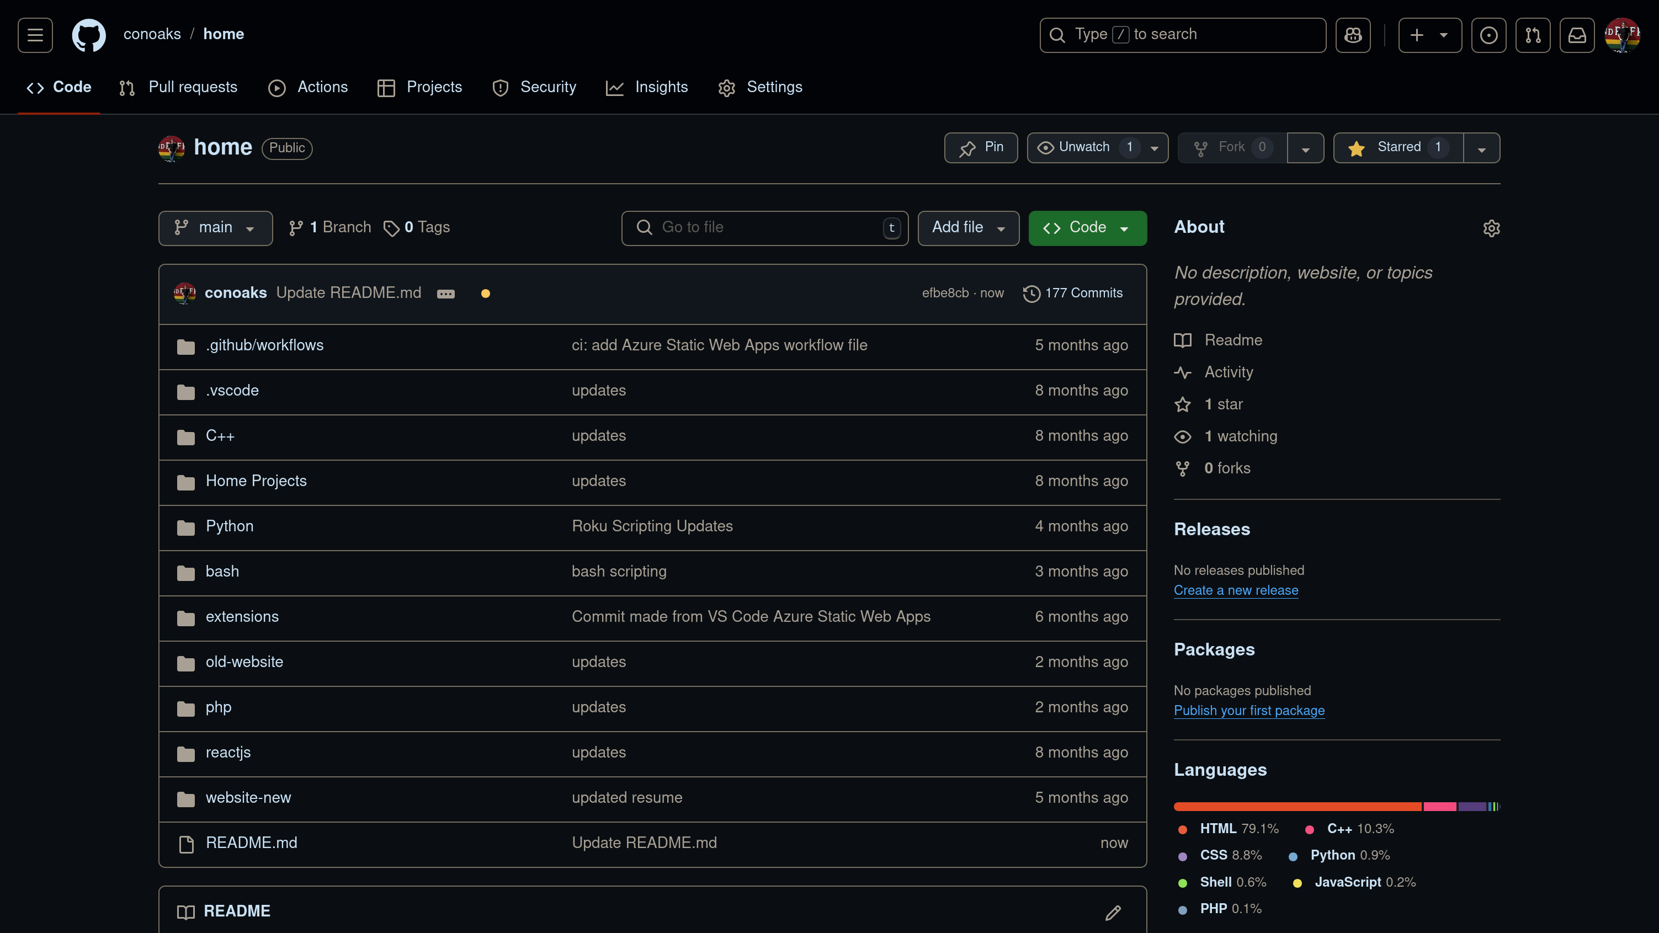1659x933 pixels.
Task: Open 'Roku Scripting Updates' commit message
Action: [x=652, y=526]
